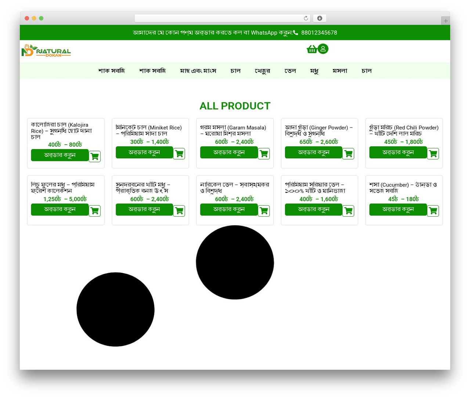The width and height of the screenshot is (470, 398).
Task: Click অর্ডার করুন for নারিকেল তেল
Action: click(x=229, y=209)
